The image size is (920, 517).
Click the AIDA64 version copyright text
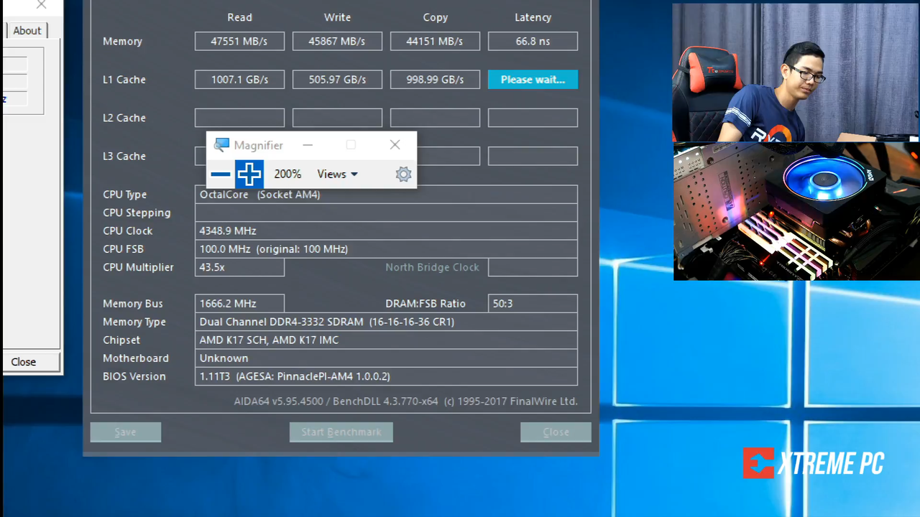pos(405,401)
